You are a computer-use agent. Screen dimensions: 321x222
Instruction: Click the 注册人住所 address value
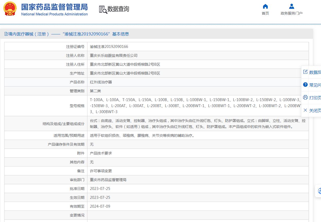pos(125,64)
